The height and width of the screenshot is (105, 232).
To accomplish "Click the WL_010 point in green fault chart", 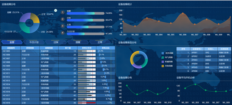I will 168,88.
